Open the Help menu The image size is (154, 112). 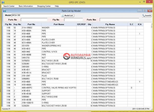(x=57, y=6)
